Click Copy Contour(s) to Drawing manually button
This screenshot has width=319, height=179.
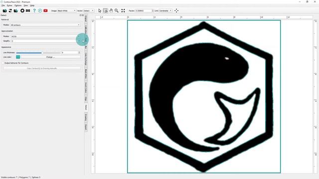[x=42, y=69]
